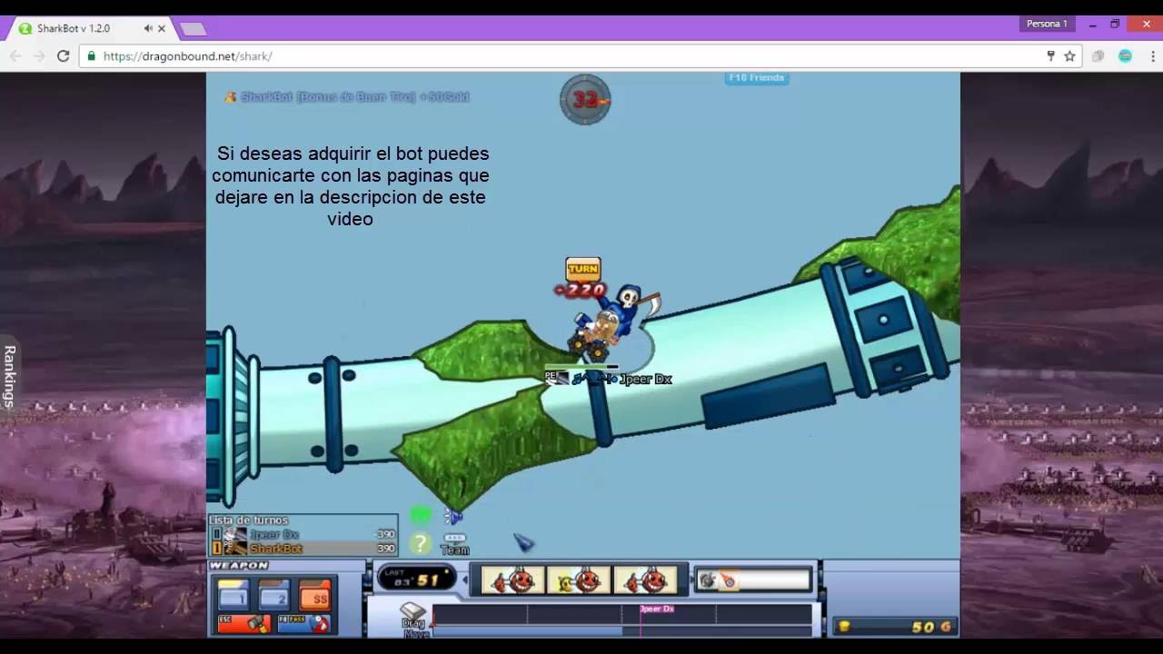
Task: Click the TURN badge above the player
Action: pyautogui.click(x=582, y=269)
